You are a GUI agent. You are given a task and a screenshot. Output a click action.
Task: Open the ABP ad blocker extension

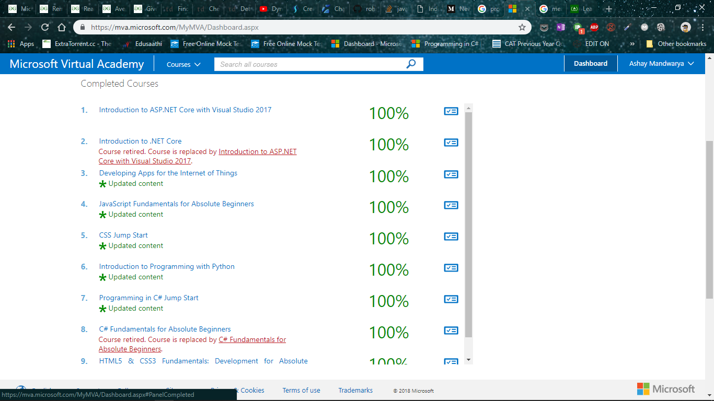594,27
